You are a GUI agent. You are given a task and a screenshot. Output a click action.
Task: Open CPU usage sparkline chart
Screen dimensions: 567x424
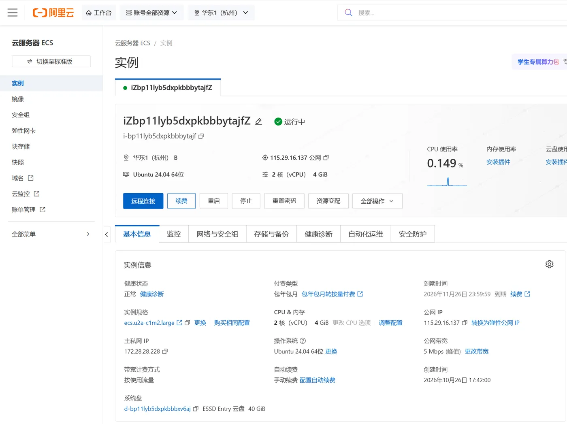[x=447, y=182]
